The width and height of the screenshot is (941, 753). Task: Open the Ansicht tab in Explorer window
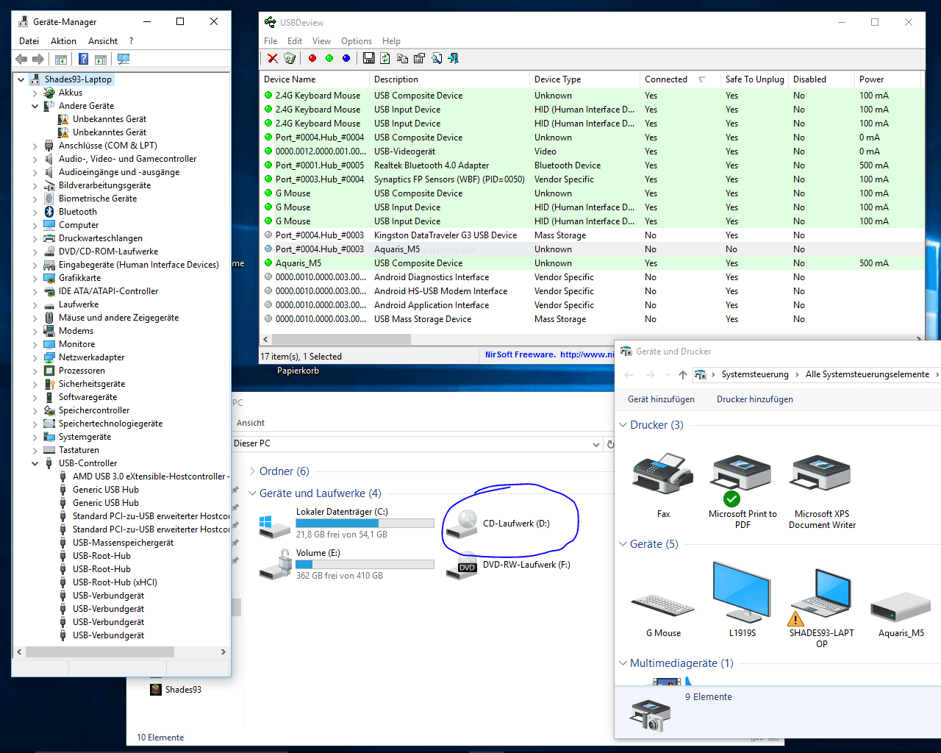click(251, 423)
